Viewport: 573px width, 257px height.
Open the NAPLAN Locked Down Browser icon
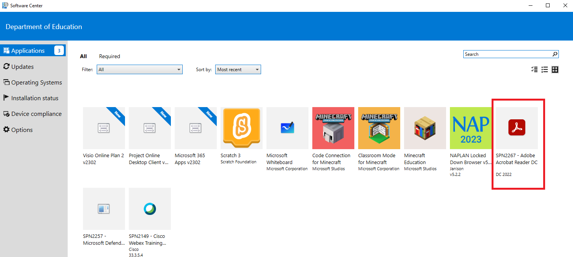[471, 128]
